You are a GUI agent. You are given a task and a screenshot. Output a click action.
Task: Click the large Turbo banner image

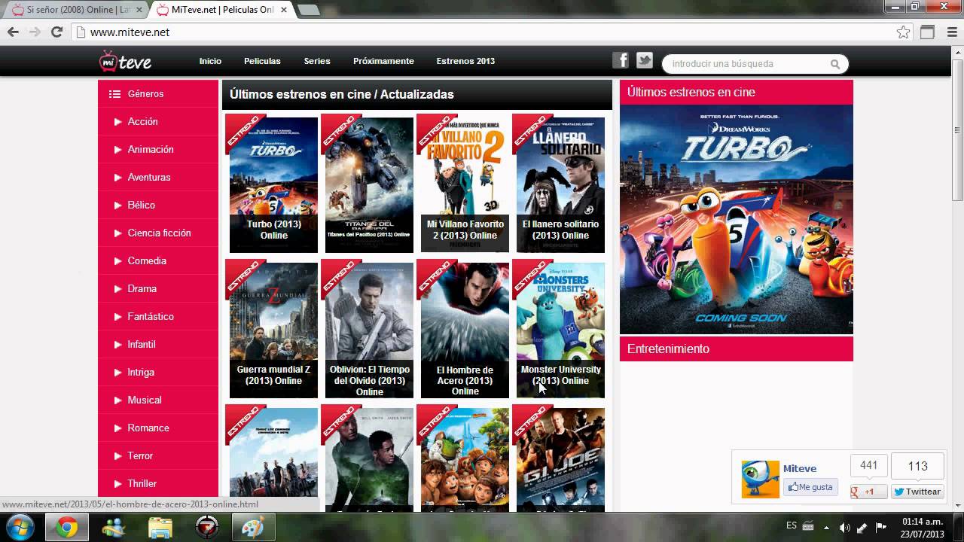tap(737, 219)
